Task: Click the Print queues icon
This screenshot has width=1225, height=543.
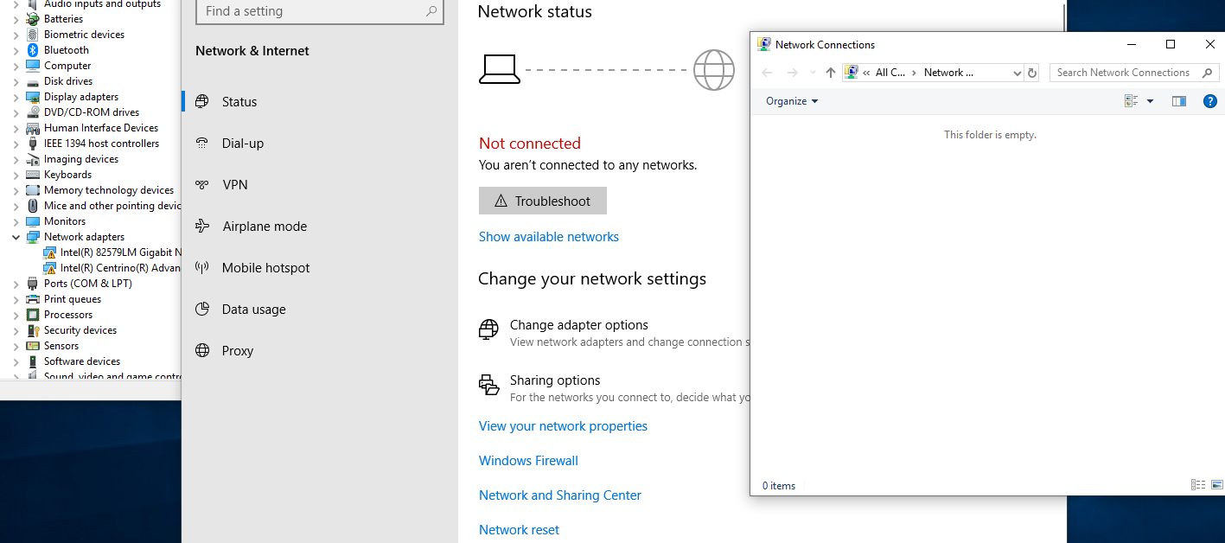Action: pyautogui.click(x=33, y=299)
